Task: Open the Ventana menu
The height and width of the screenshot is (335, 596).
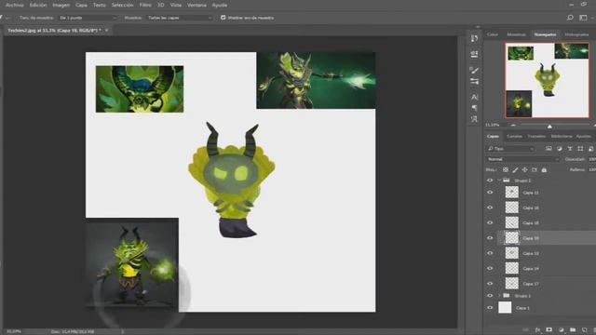Action: pyautogui.click(x=196, y=5)
